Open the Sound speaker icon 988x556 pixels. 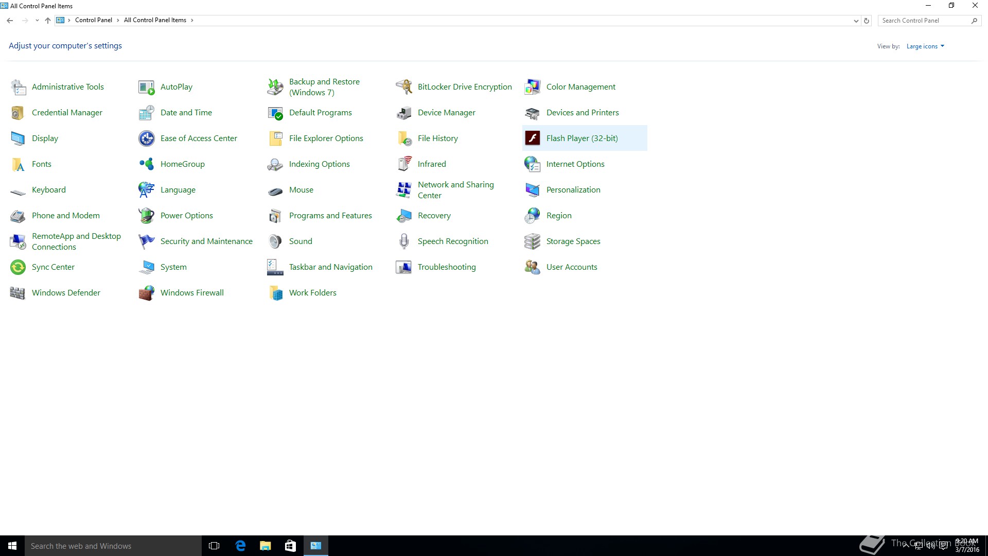point(275,241)
